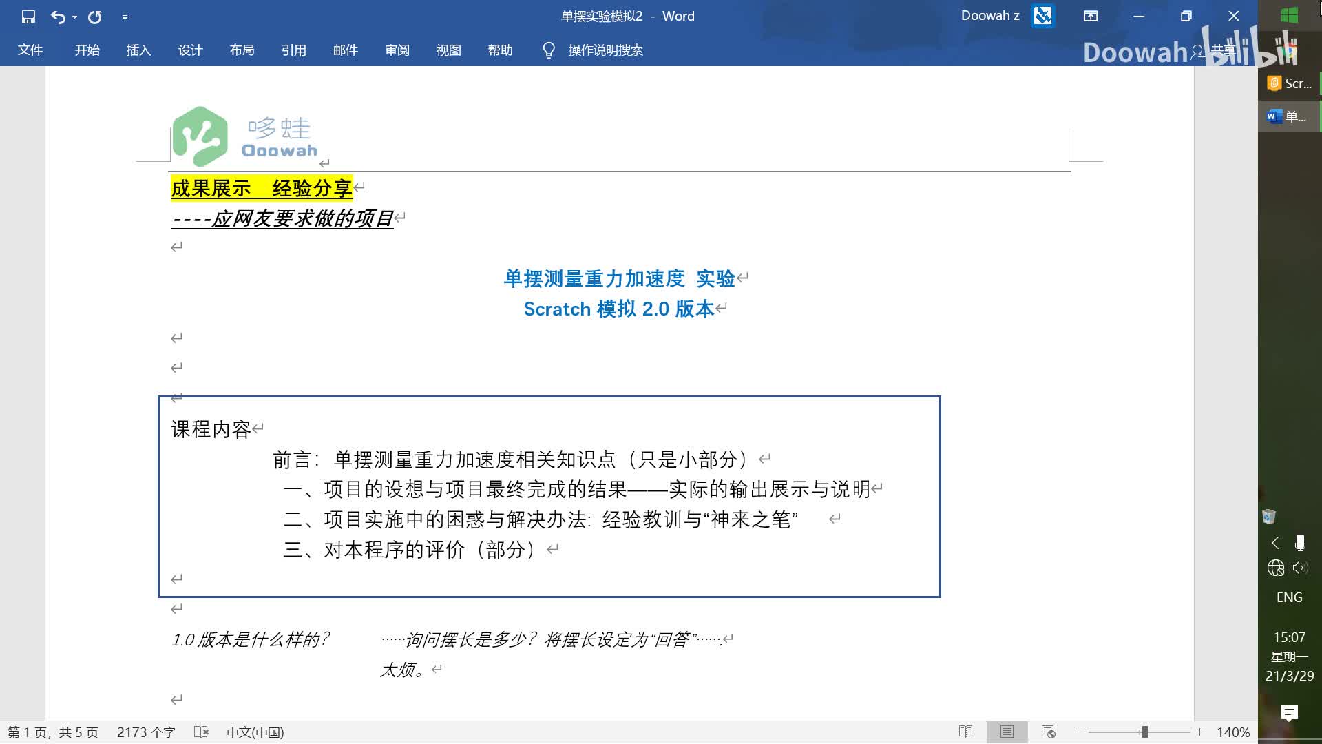Click the word count 2173 个字

click(146, 732)
